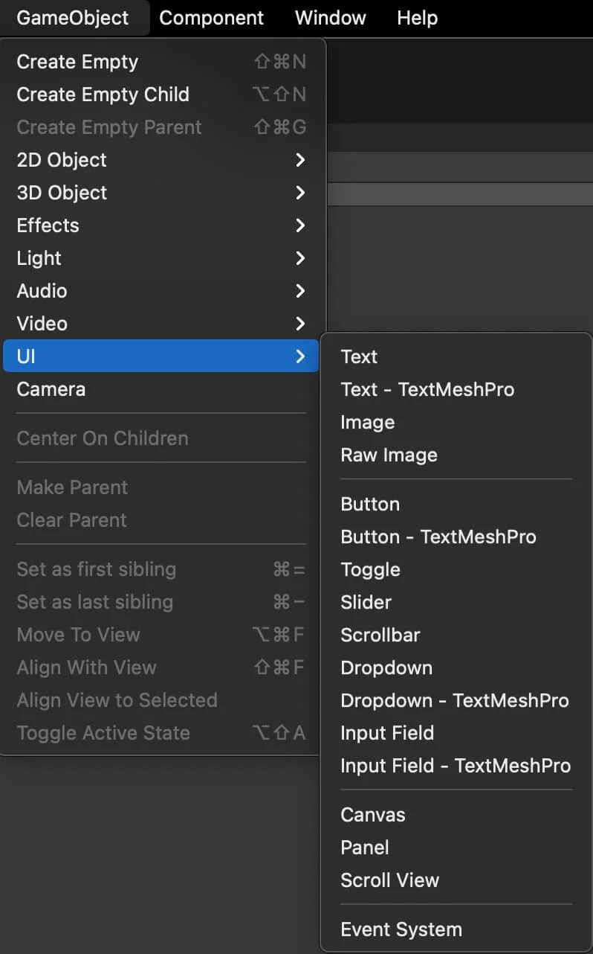The width and height of the screenshot is (593, 954).
Task: Choose Create Empty
Action: click(x=161, y=62)
